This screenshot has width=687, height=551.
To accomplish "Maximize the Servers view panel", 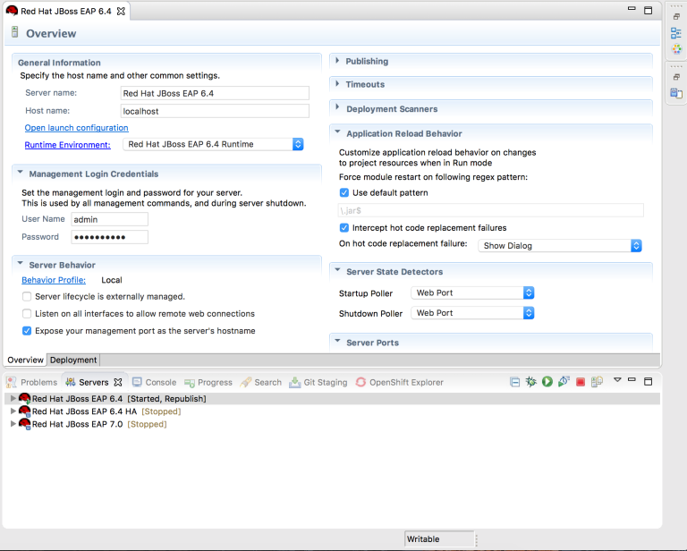I will 648,381.
